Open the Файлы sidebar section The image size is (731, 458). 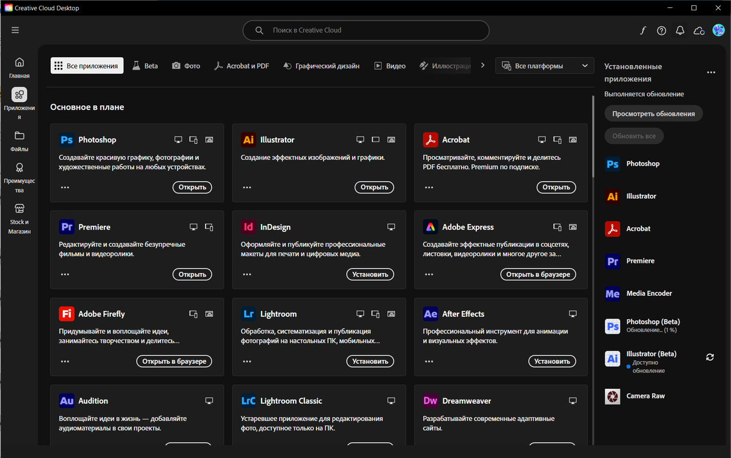tap(19, 141)
